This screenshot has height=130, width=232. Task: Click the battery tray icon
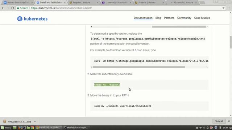(207, 127)
